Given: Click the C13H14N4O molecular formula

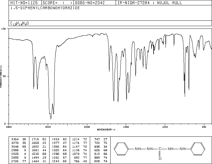Looking at the screenshot, I should coord(20,23).
